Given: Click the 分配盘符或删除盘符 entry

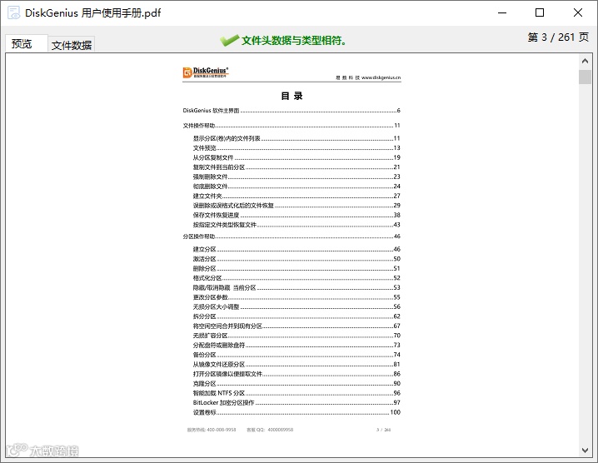Looking at the screenshot, I should 297,345.
